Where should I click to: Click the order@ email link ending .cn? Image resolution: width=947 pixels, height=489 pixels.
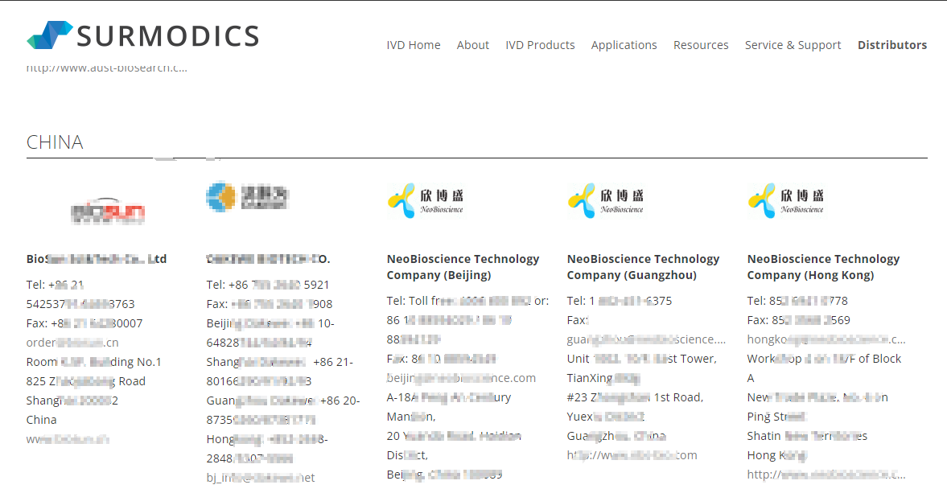pos(72,343)
